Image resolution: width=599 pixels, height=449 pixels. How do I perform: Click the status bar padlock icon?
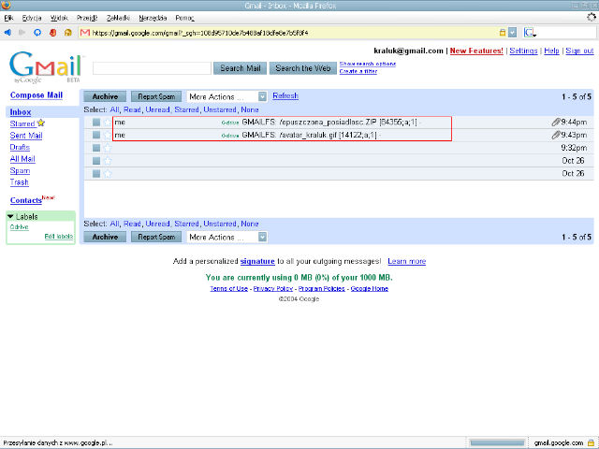(591, 442)
